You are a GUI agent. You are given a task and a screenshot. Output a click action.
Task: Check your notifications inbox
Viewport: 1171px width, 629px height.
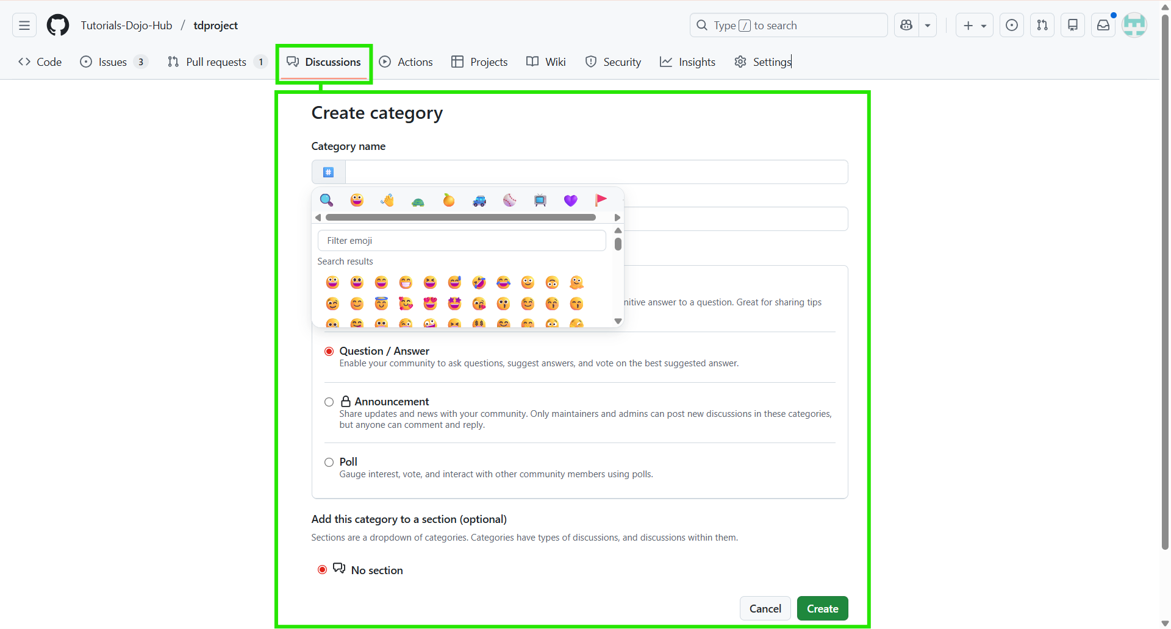click(1103, 25)
